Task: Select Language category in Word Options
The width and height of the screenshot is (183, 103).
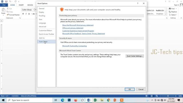Action: coord(46,23)
